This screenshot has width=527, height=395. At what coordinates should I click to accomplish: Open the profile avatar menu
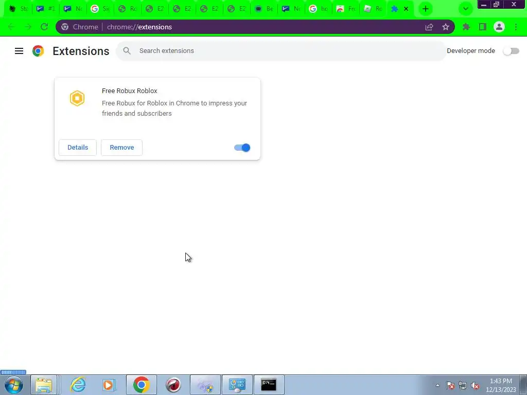coord(499,27)
